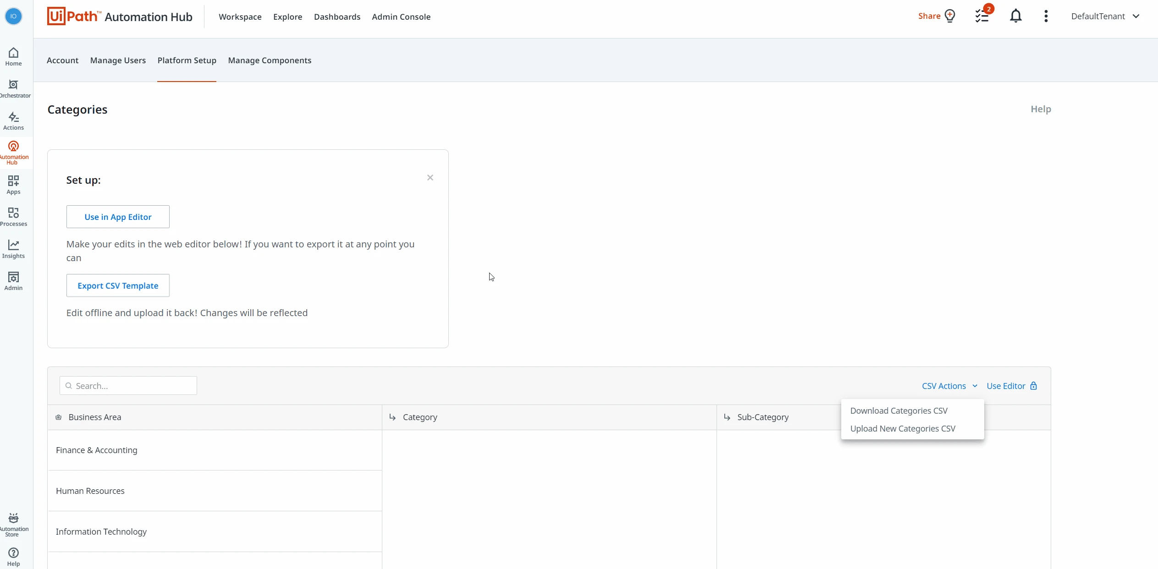
Task: Close the Set up panel
Action: pos(430,177)
